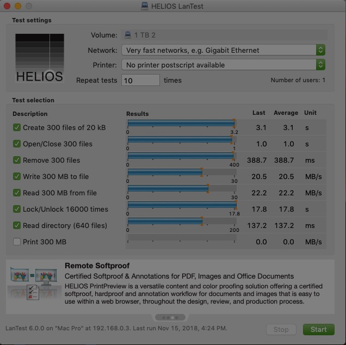Click the 17.8 average for Lock/Unlock

286,209
